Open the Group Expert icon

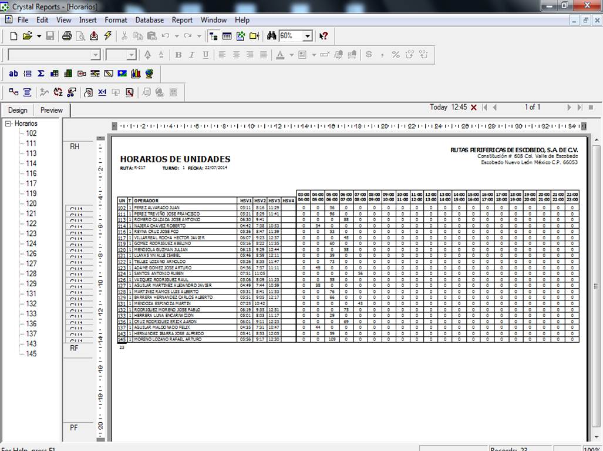click(x=28, y=92)
